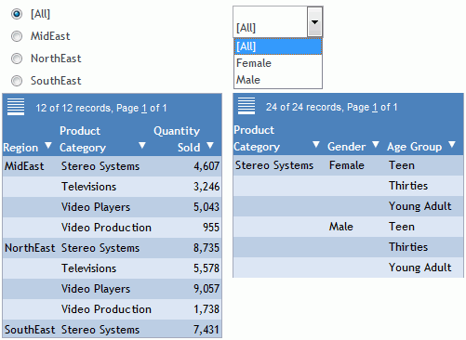Click the NorthEast region cell
The width and height of the screenshot is (466, 340).
(x=30, y=248)
